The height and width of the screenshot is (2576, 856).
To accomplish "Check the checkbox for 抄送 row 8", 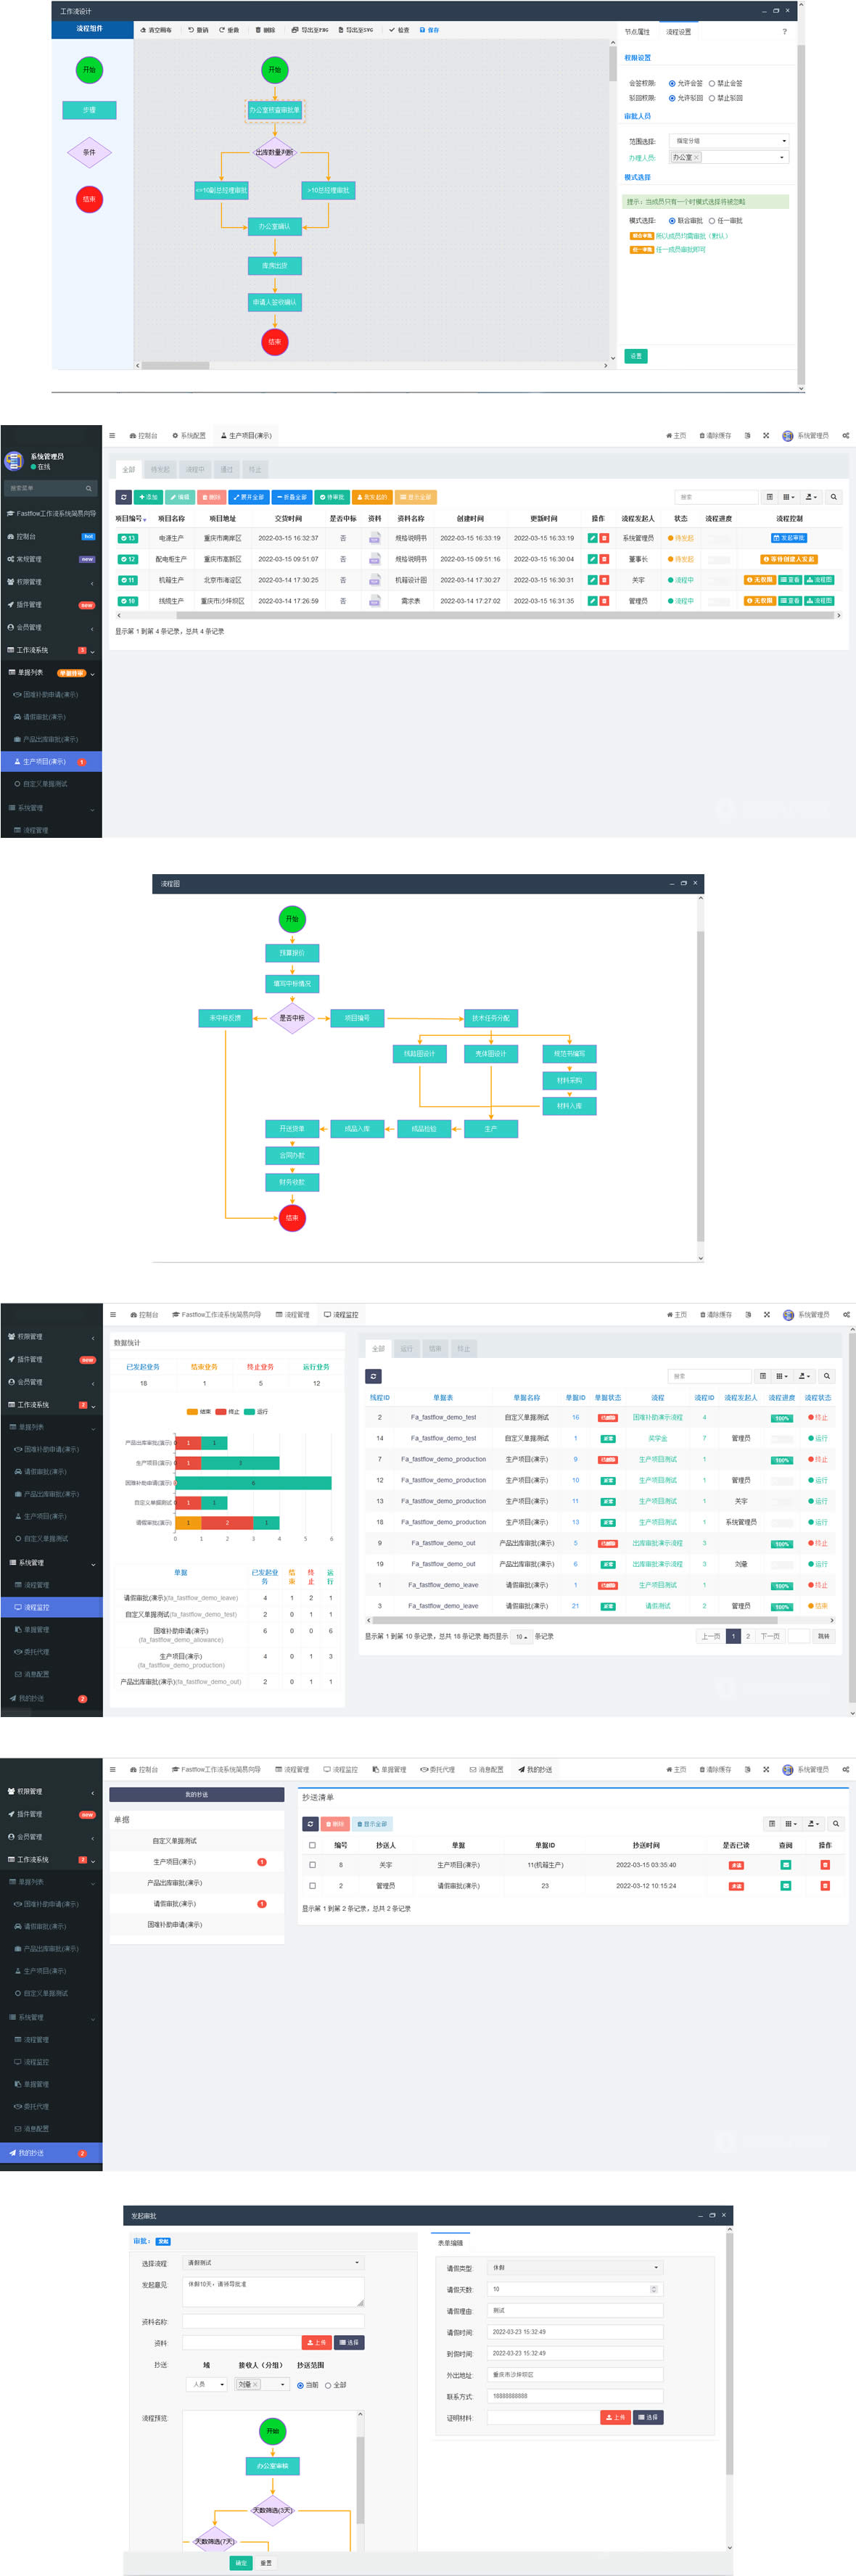I will pos(312,1865).
